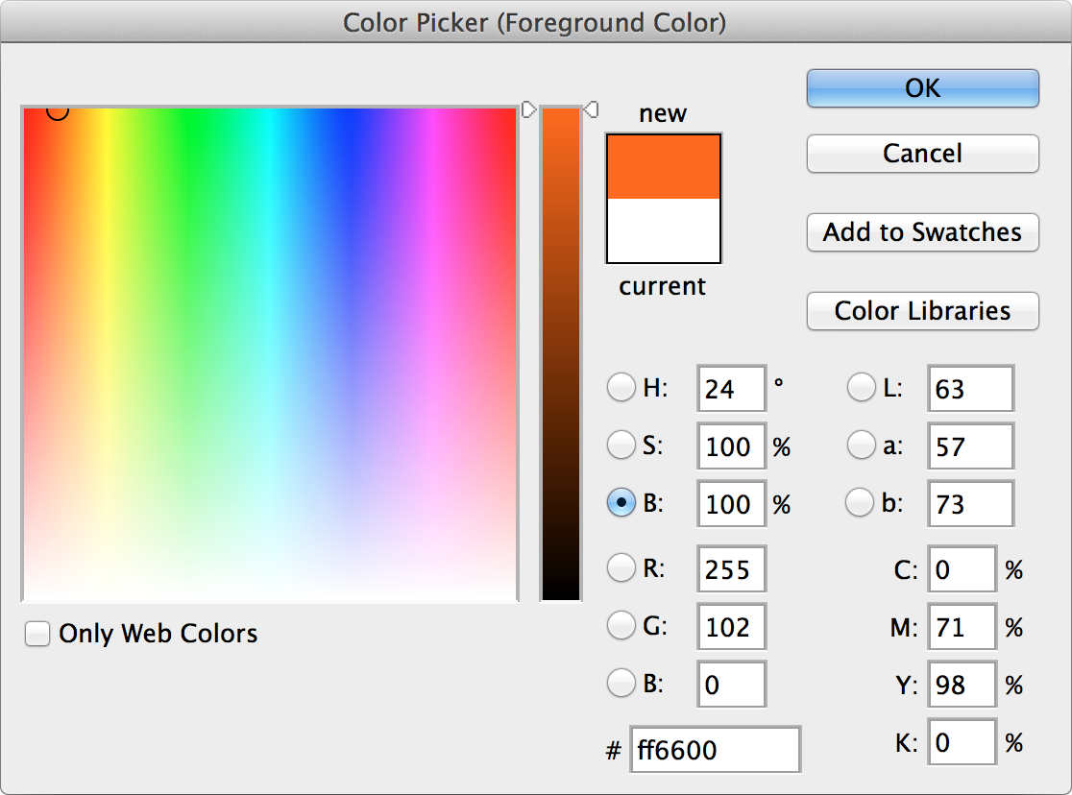Select the a channel radio button

click(860, 445)
